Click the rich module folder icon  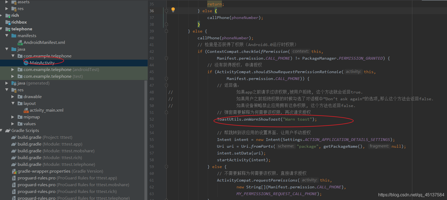[x=8, y=15]
